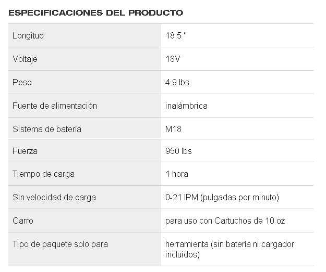The image size is (326, 272).
Task: Click the 'Especificaciones del producto' heading
Action: [x=95, y=12]
